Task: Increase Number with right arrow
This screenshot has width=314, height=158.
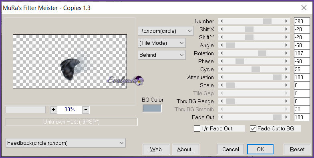Action: [286, 21]
